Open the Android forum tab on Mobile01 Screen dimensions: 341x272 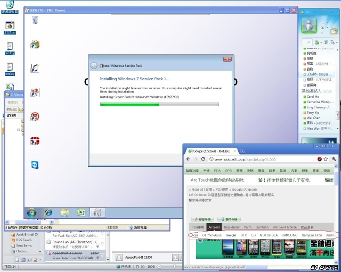(x=214, y=227)
